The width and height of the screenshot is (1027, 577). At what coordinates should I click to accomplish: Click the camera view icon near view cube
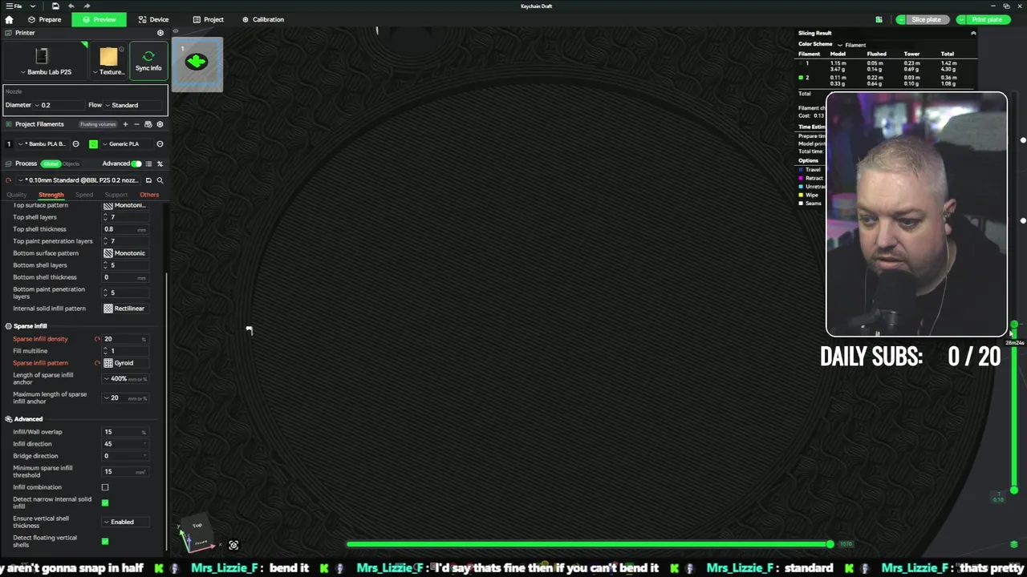click(x=233, y=545)
